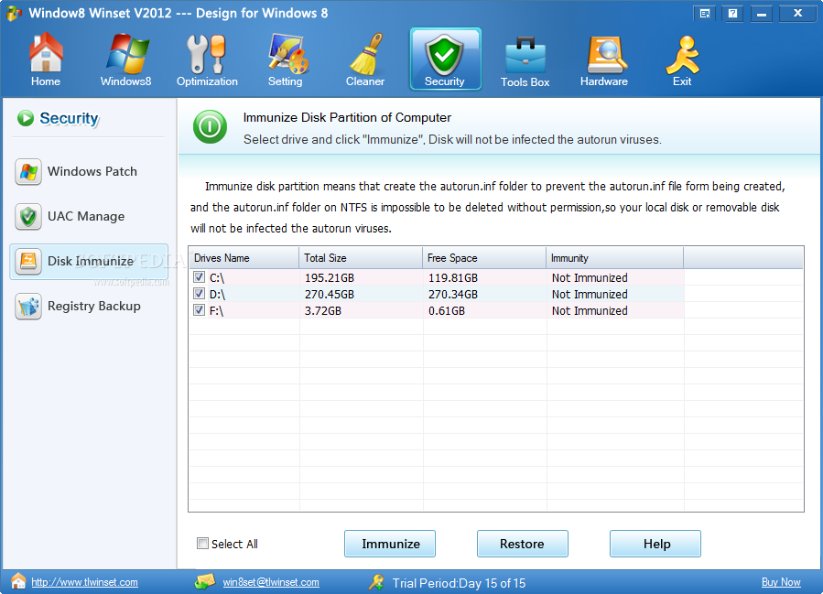The width and height of the screenshot is (823, 594).
Task: Click the trial key icon in status bar
Action: click(376, 582)
